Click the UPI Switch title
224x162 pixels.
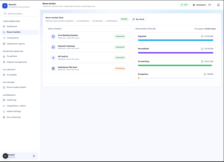pos(63,57)
